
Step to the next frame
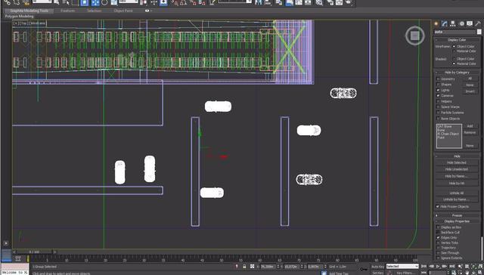(x=445, y=267)
